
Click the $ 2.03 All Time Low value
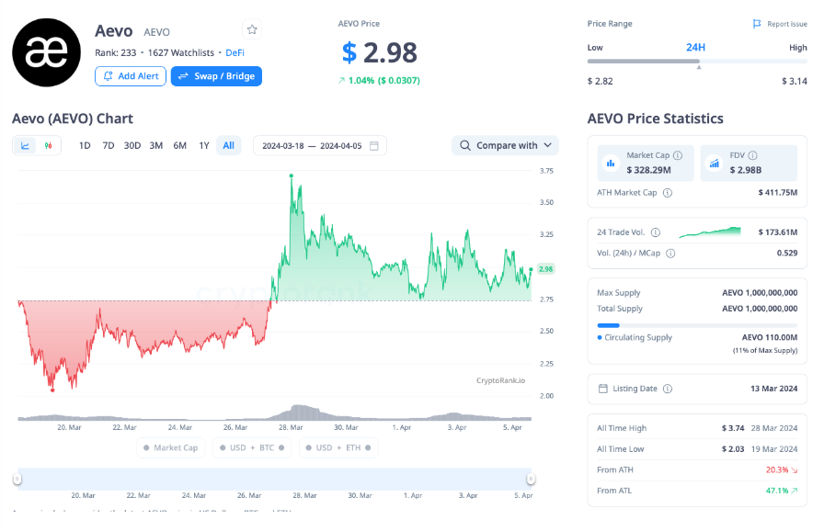[x=733, y=449]
